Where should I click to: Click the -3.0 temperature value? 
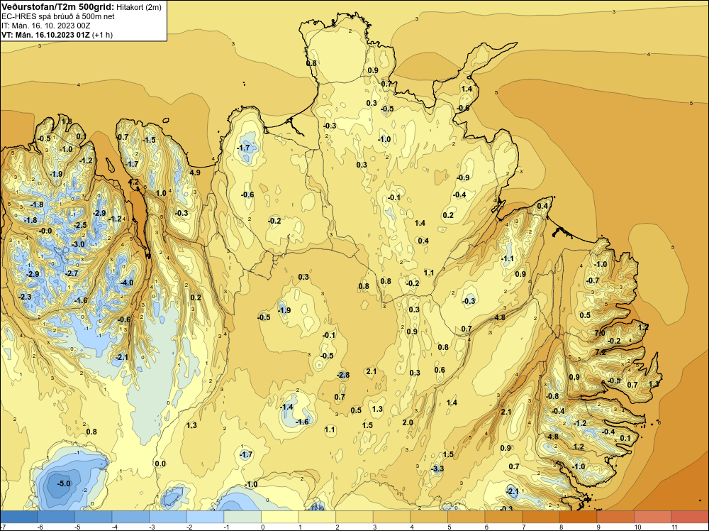[x=78, y=244]
